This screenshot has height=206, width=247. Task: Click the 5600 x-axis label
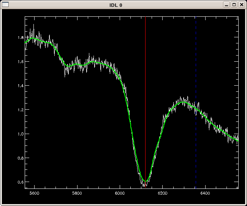[35, 193]
